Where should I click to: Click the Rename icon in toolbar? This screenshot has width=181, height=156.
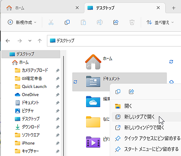tap(100, 22)
